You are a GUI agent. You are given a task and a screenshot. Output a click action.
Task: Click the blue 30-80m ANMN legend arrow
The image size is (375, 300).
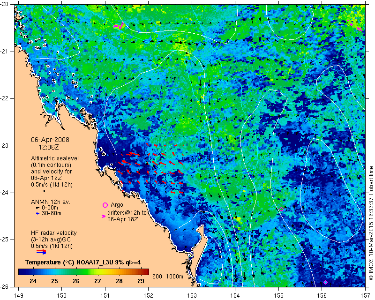(38, 213)
